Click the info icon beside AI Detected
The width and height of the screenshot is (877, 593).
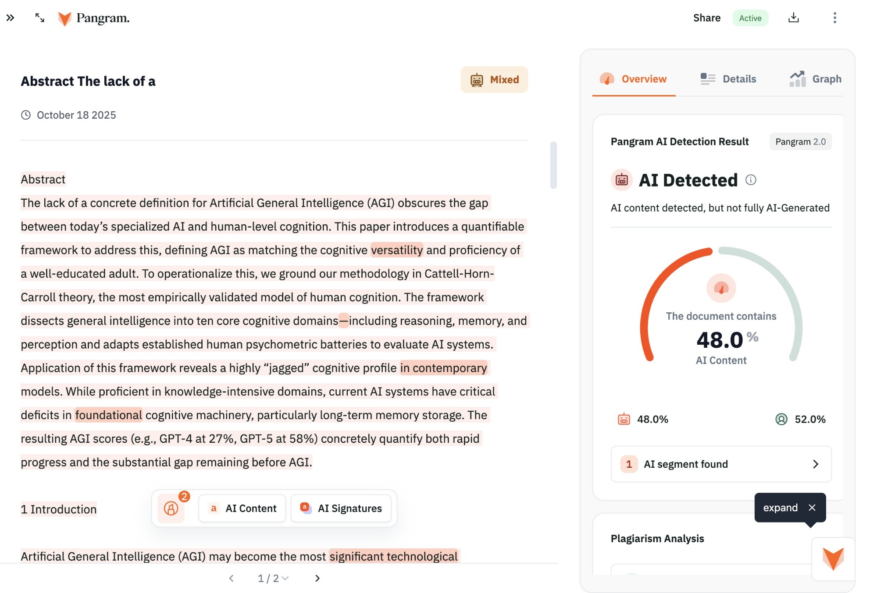[751, 180]
